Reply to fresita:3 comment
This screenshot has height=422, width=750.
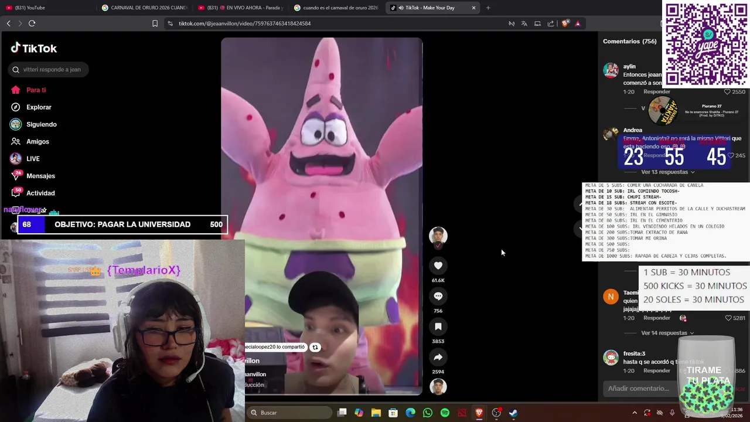[x=657, y=370]
